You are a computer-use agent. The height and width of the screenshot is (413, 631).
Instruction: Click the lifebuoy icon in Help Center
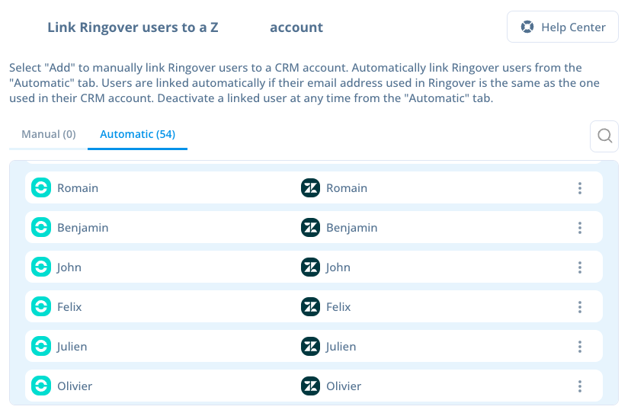click(x=527, y=27)
